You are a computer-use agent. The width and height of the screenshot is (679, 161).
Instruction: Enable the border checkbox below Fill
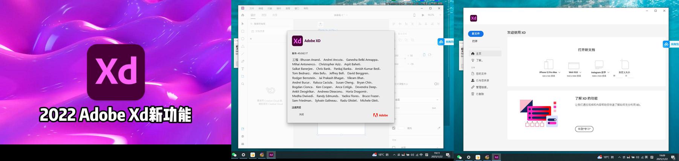click(394, 147)
